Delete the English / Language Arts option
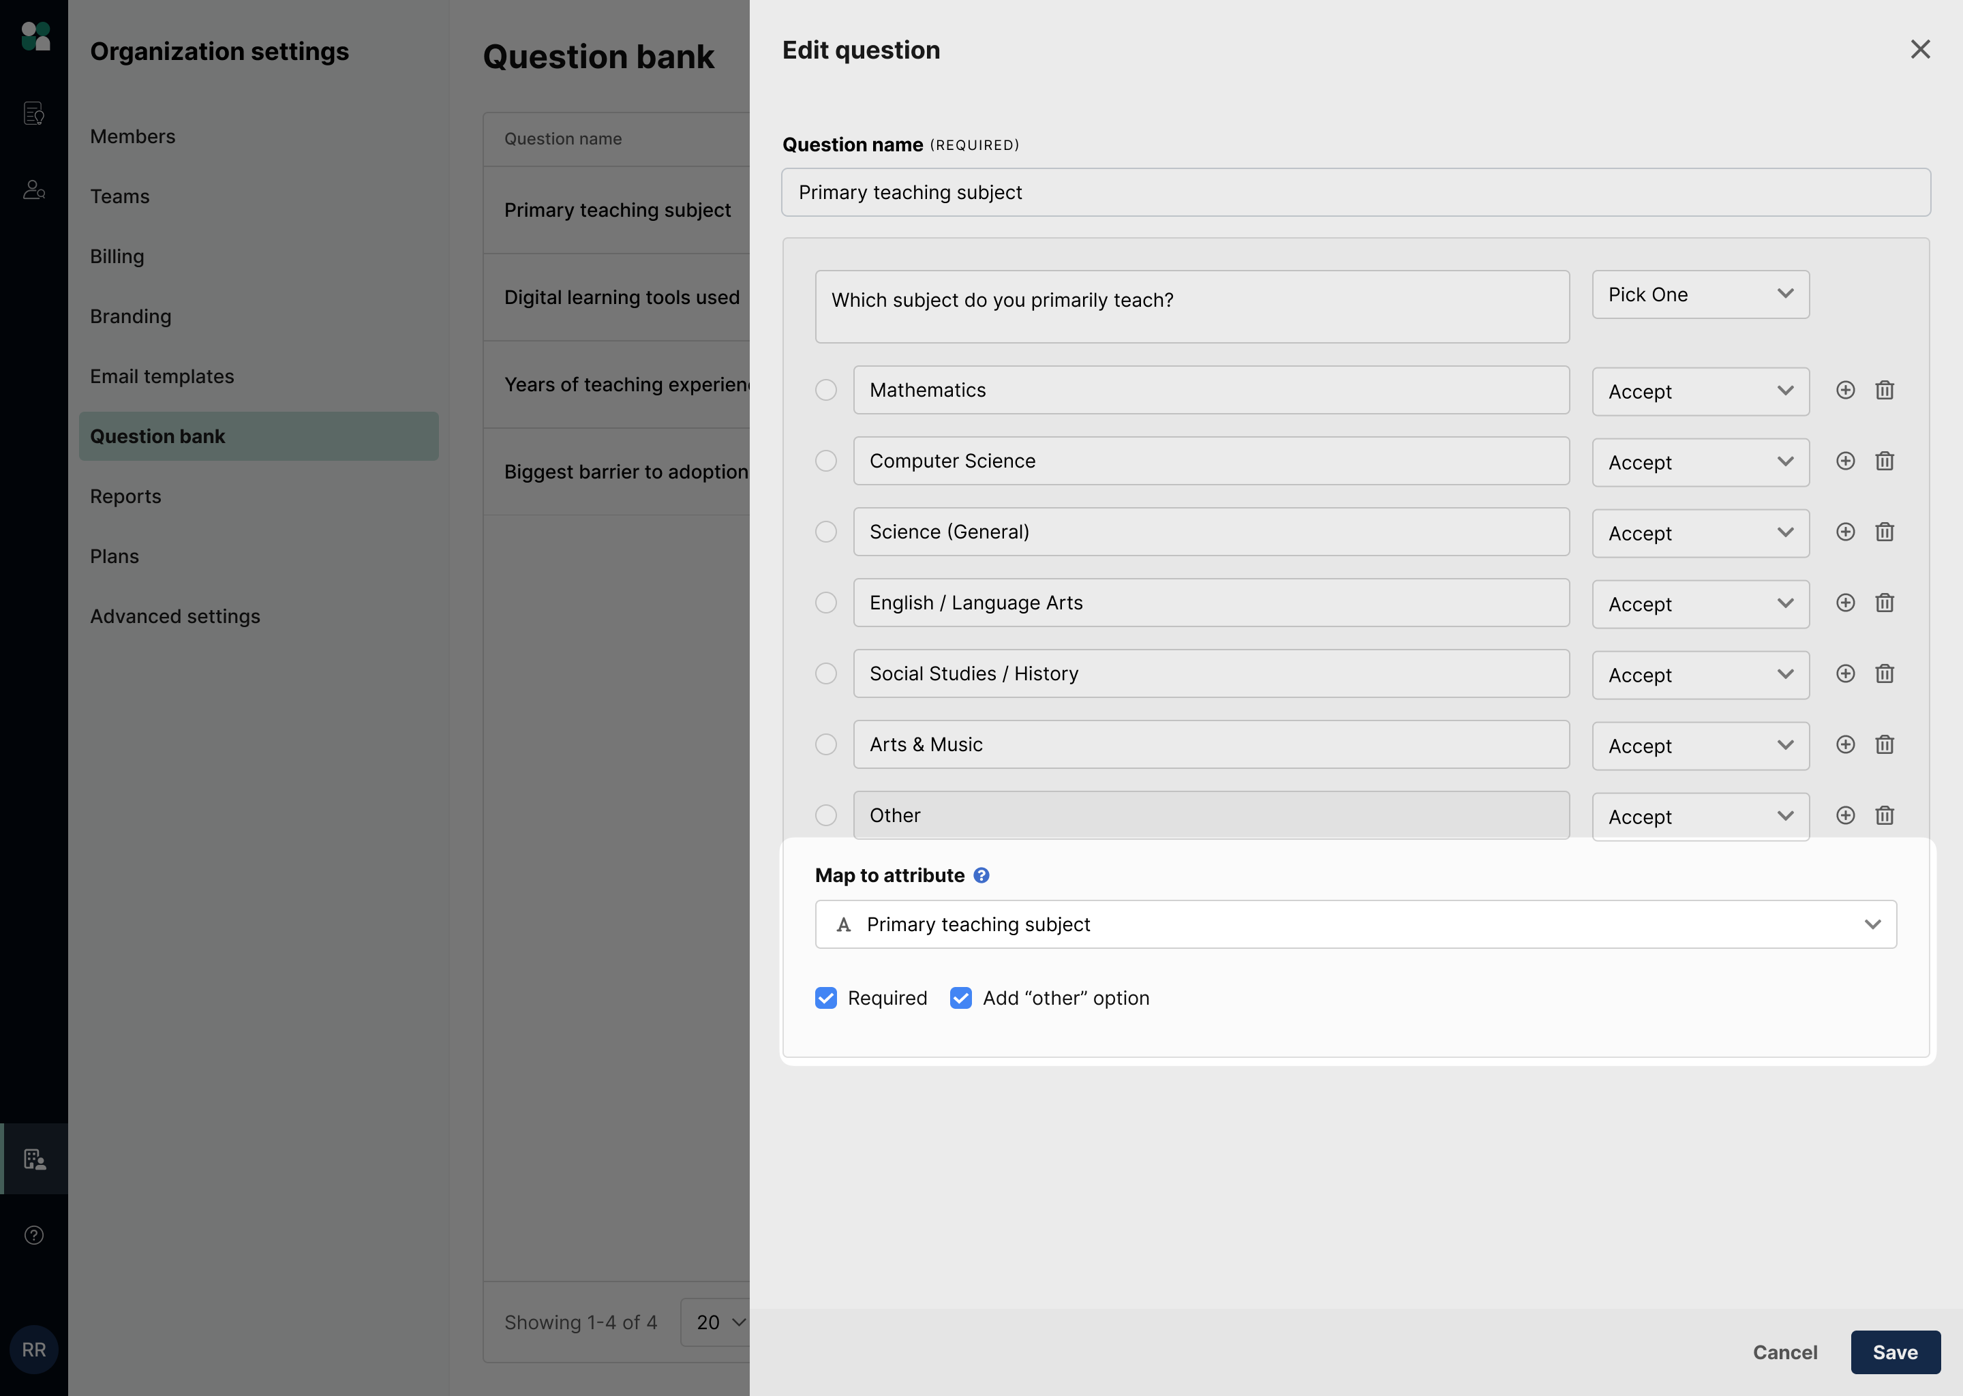Viewport: 1963px width, 1396px height. click(x=1884, y=603)
